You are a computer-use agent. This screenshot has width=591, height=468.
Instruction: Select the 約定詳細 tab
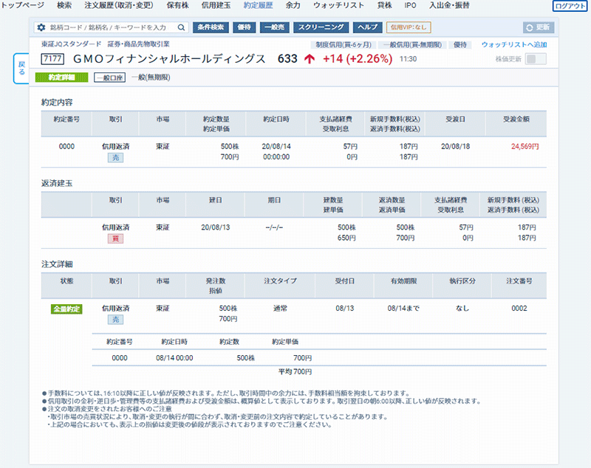point(61,78)
